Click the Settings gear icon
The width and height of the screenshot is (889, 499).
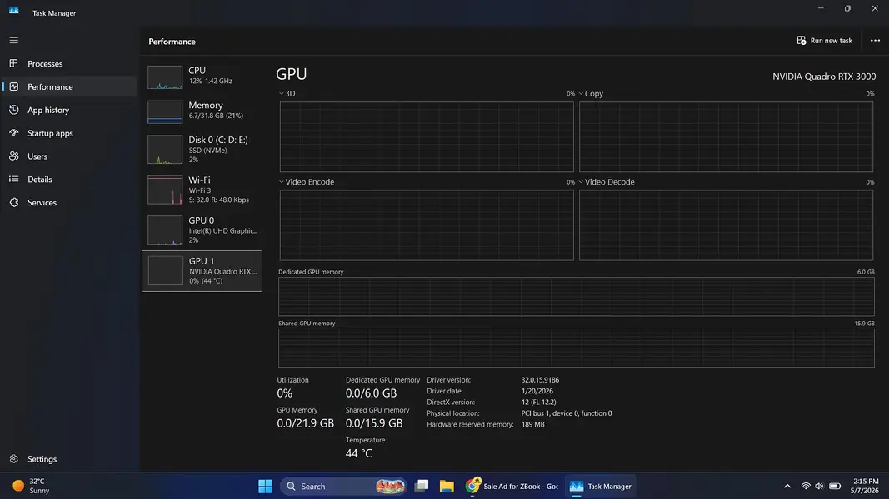(x=13, y=459)
